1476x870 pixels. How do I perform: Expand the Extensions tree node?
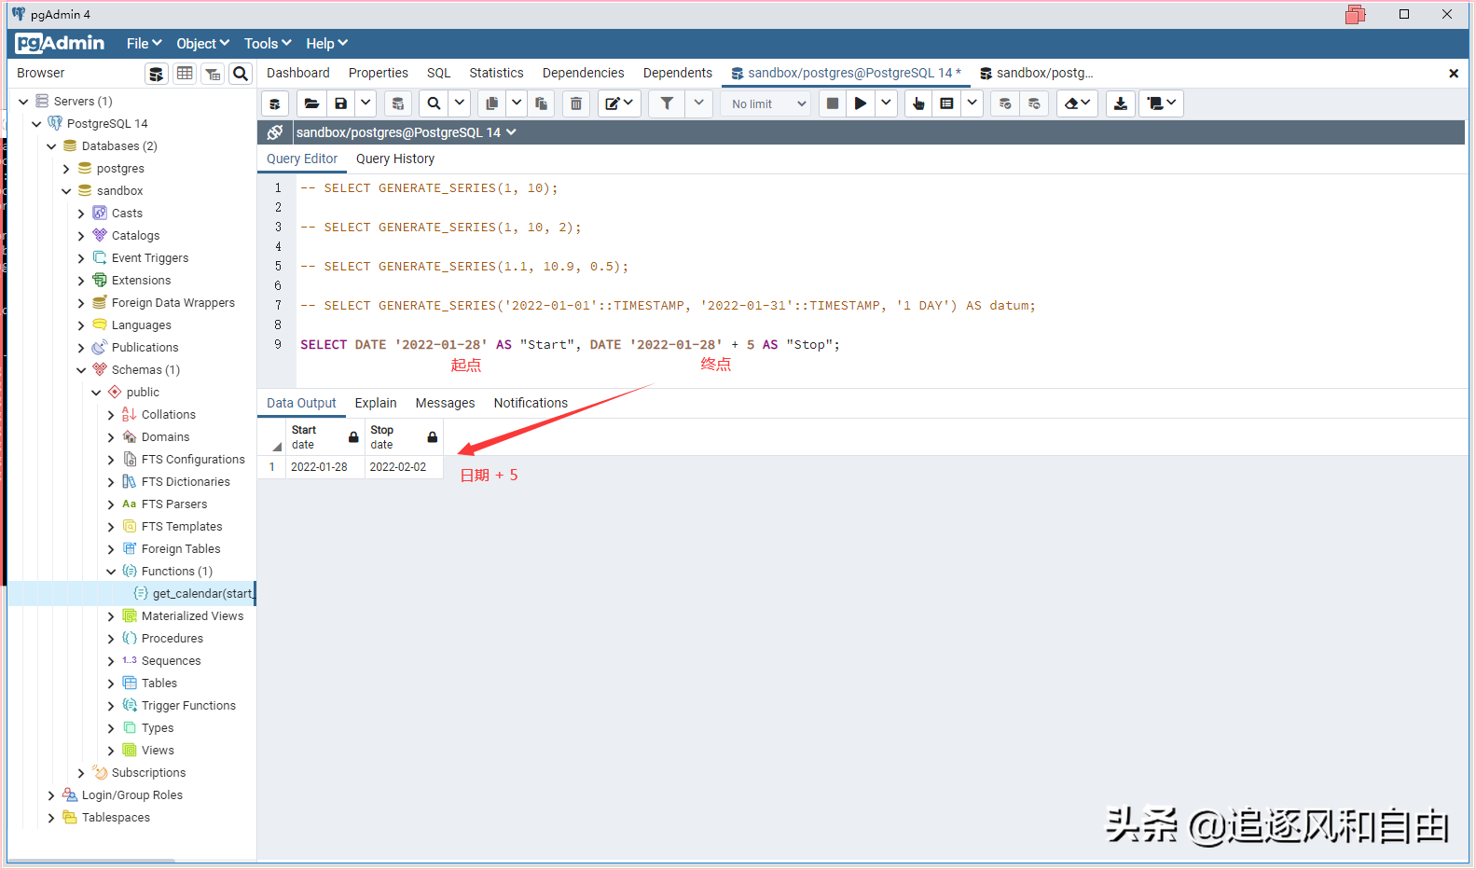tap(81, 281)
